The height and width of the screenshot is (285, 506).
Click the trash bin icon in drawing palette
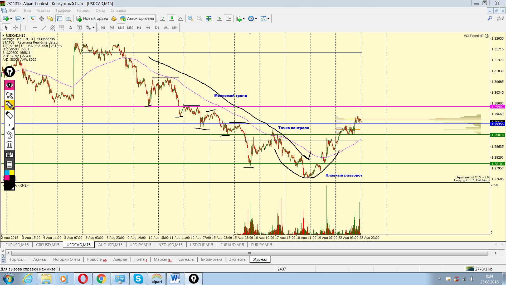(x=9, y=145)
